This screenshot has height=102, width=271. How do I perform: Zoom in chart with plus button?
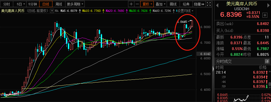[x=131, y=4]
